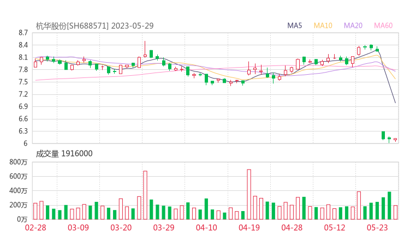Click the 200万 volume axis label

[19, 205]
